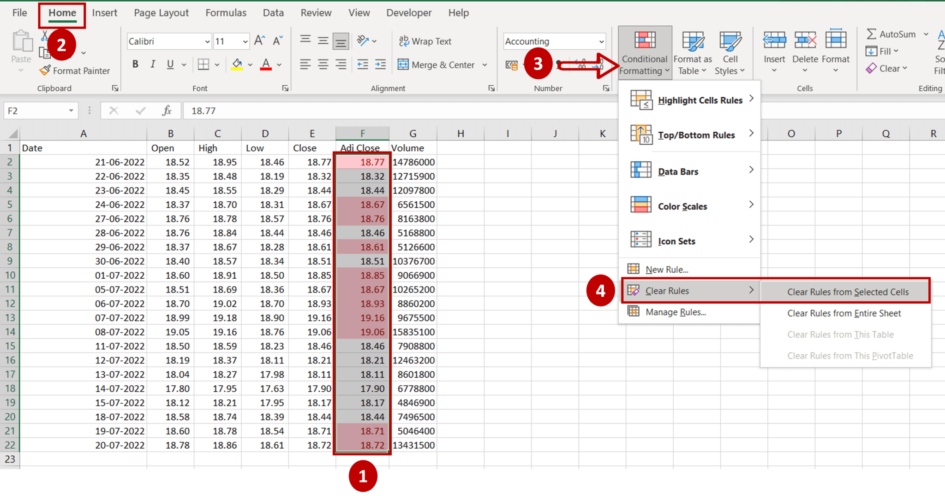945x499 pixels.
Task: Toggle bold formatting
Action: pyautogui.click(x=135, y=64)
